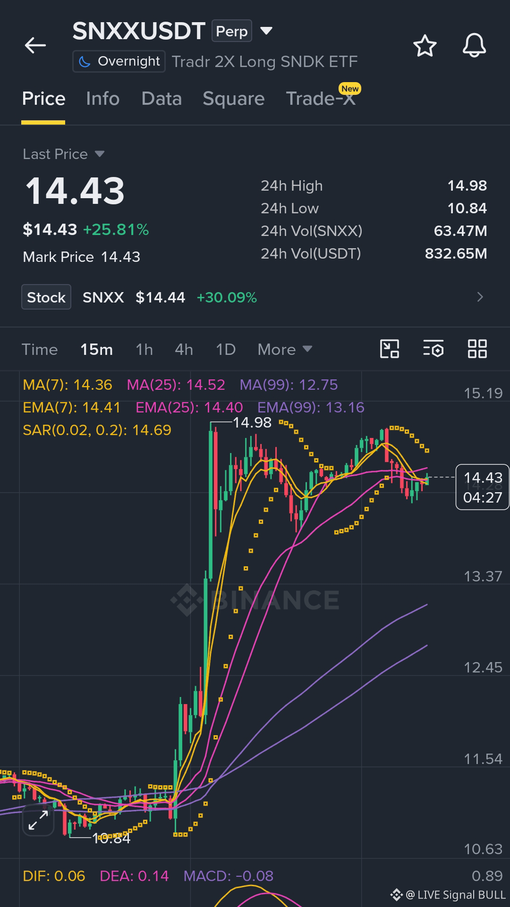
Task: Tap the Tradr 2X Long SNDK ETF name
Action: [x=264, y=61]
